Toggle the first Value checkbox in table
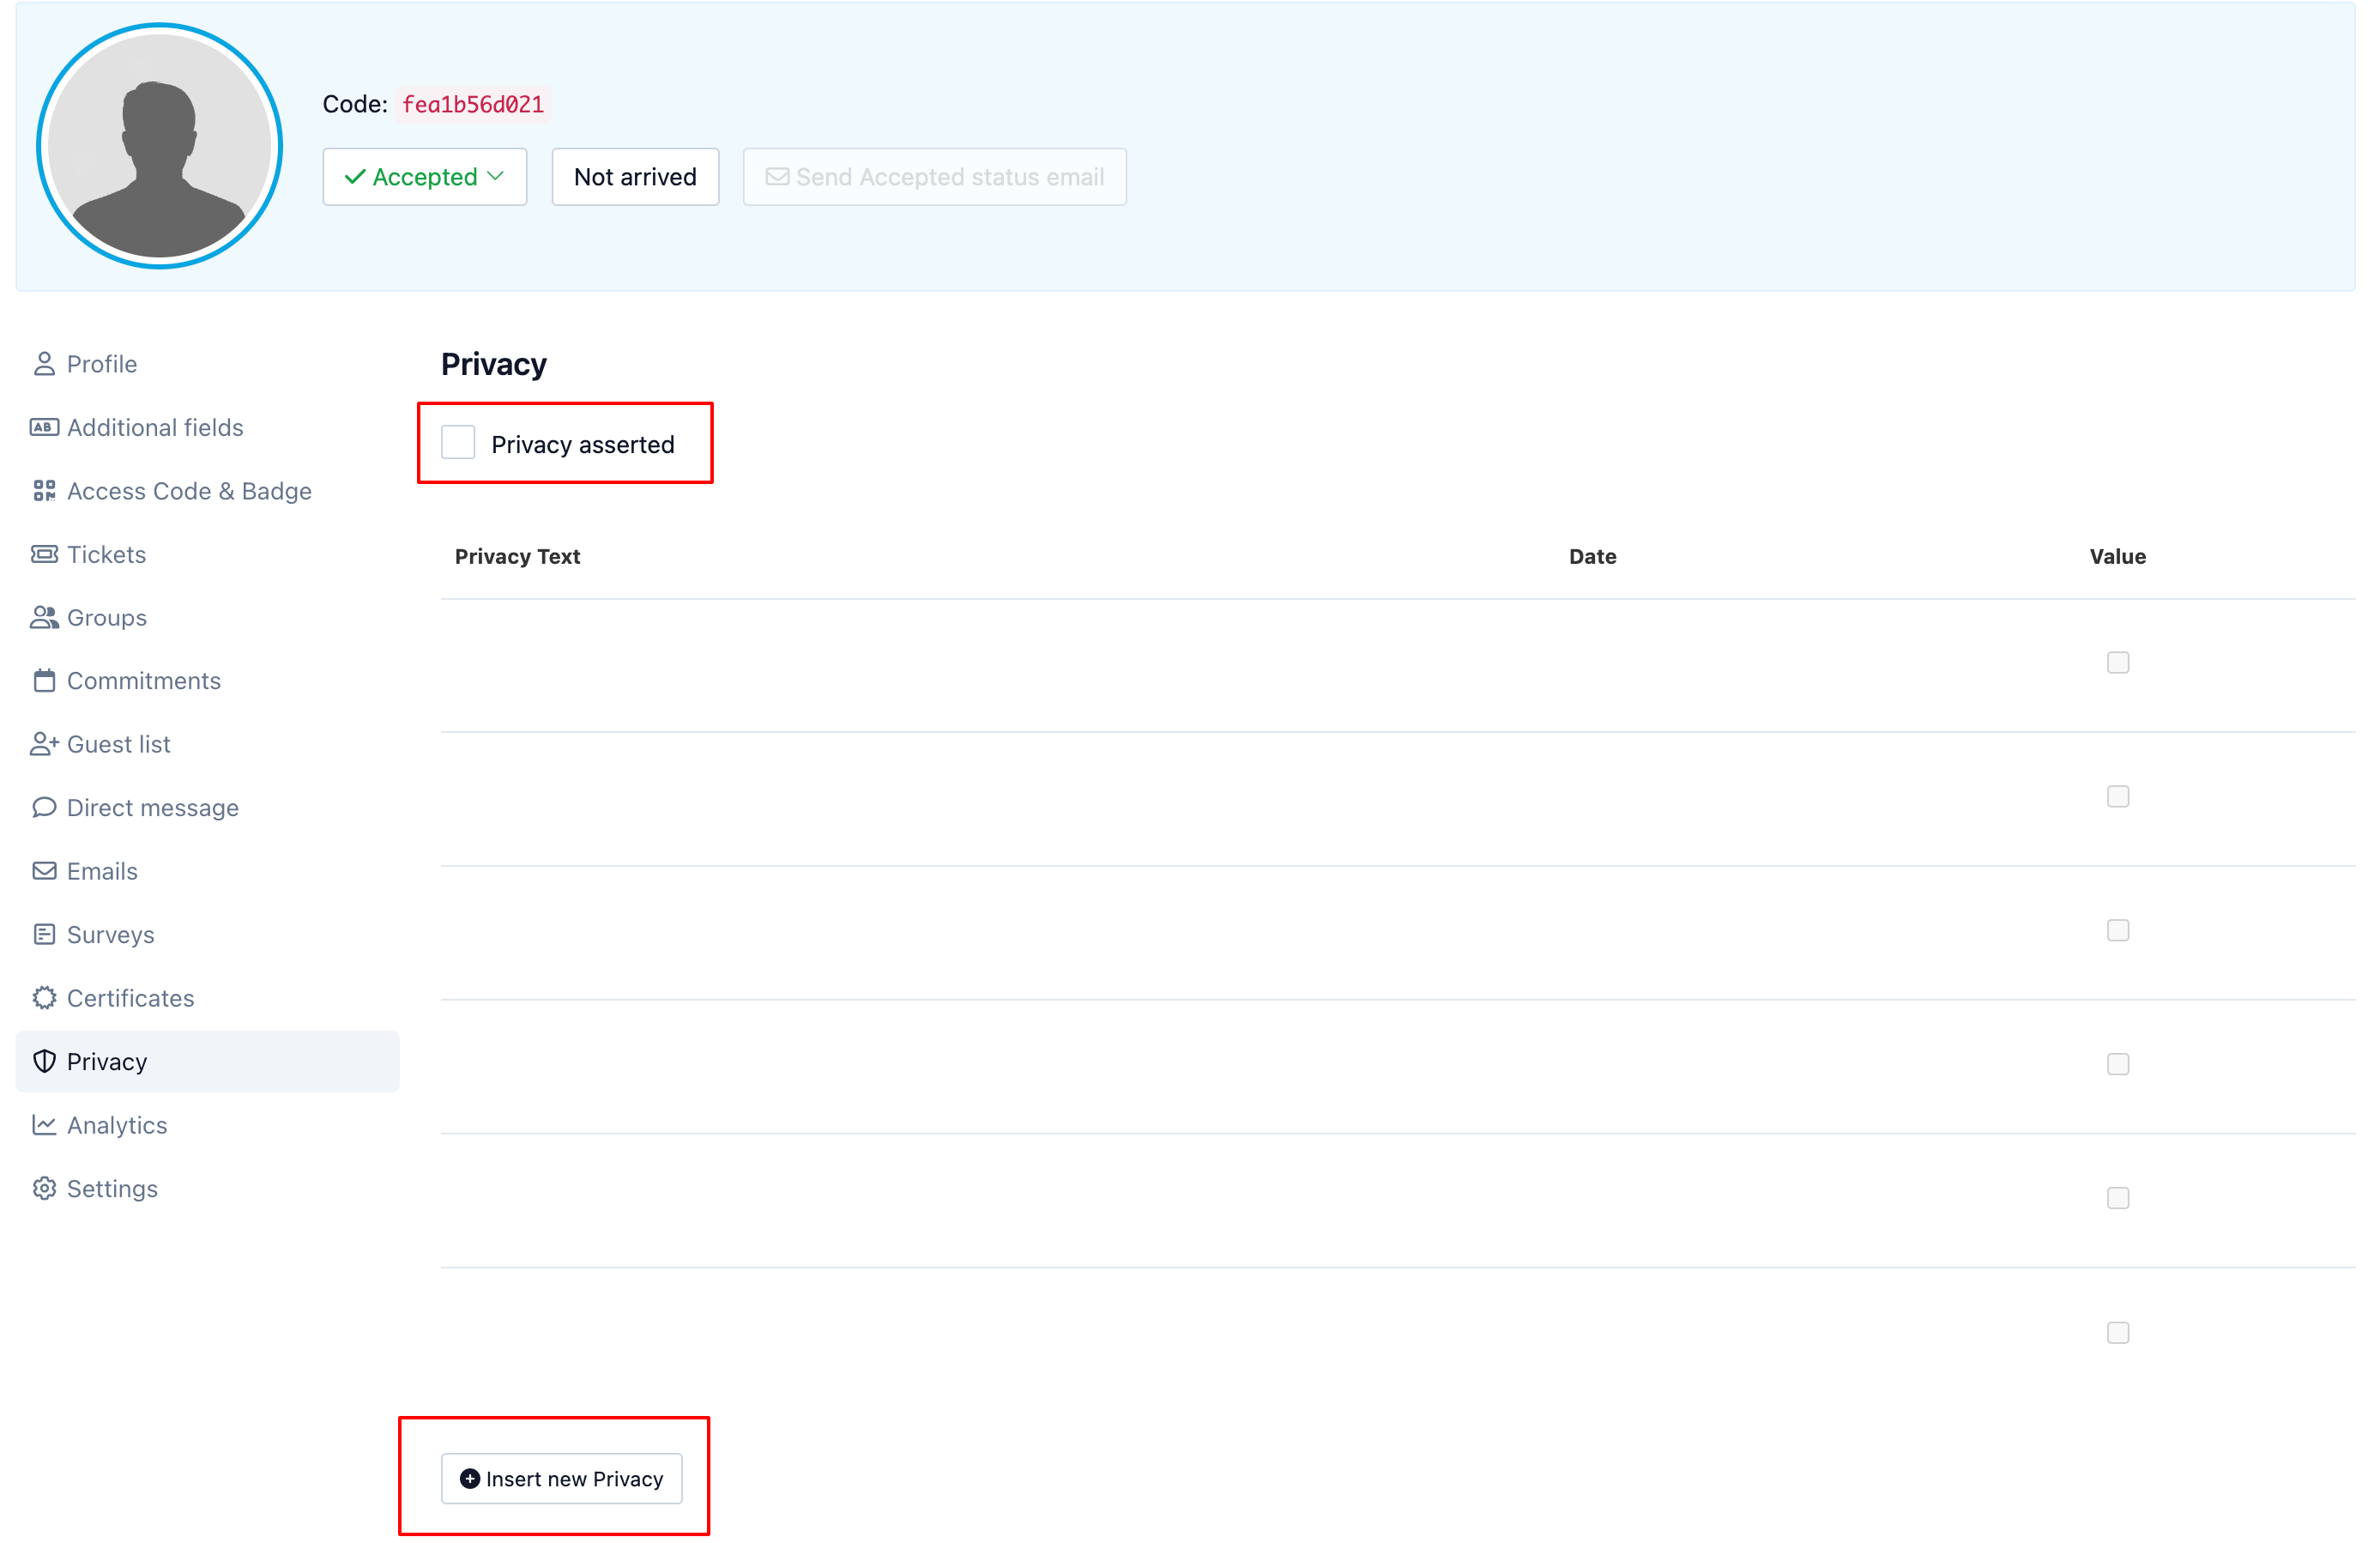The image size is (2380, 1543). [x=2118, y=663]
